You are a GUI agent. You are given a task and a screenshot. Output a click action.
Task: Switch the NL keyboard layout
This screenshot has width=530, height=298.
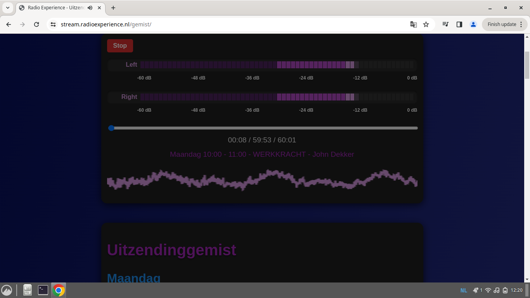pyautogui.click(x=463, y=290)
